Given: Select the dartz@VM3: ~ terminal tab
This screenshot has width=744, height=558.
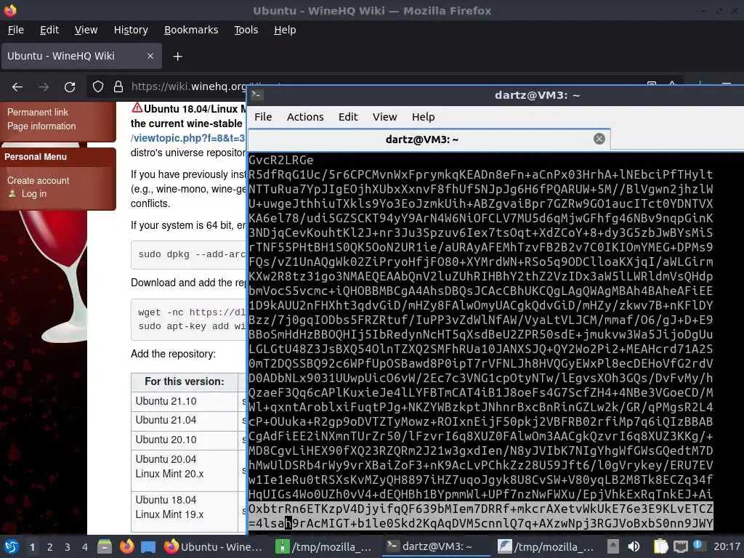Looking at the screenshot, I should 429,139.
